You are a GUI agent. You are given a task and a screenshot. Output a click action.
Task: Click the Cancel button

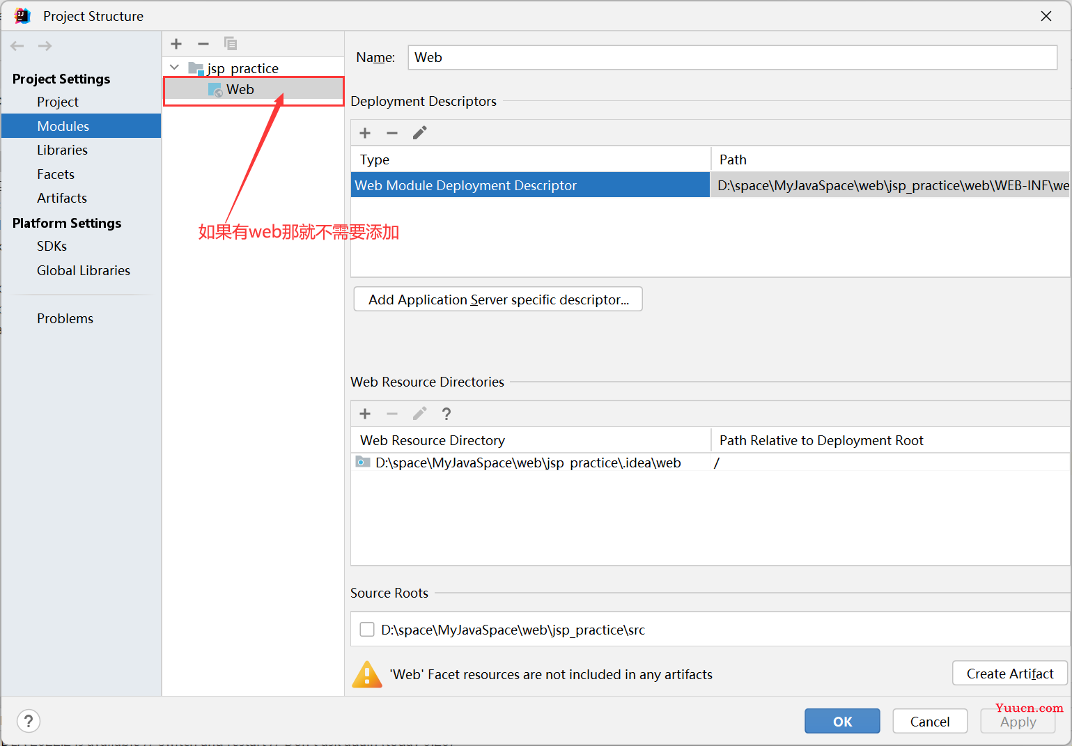coord(930,722)
